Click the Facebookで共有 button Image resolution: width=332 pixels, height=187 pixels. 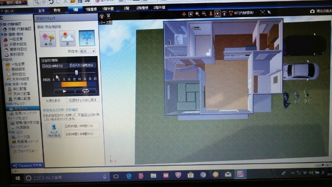point(27,165)
